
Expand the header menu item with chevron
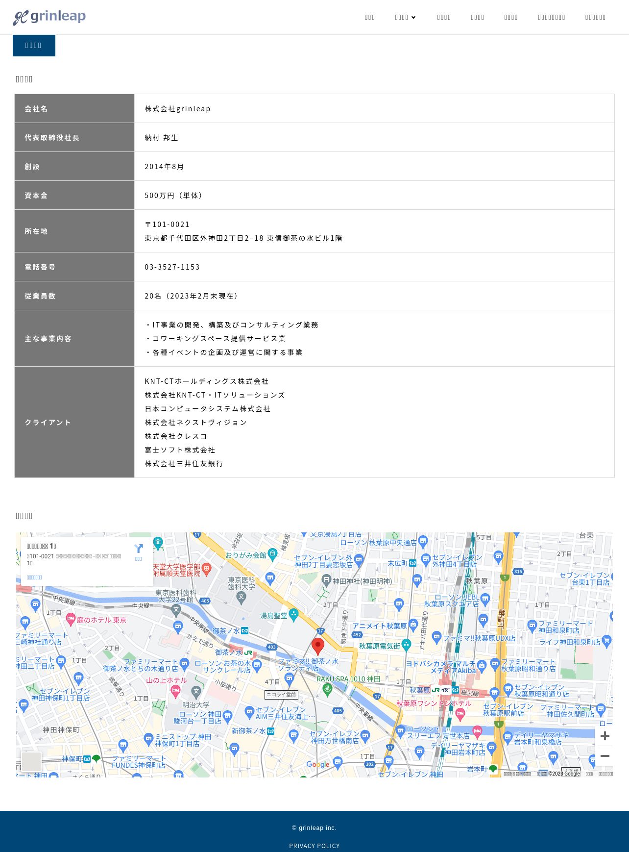405,17
